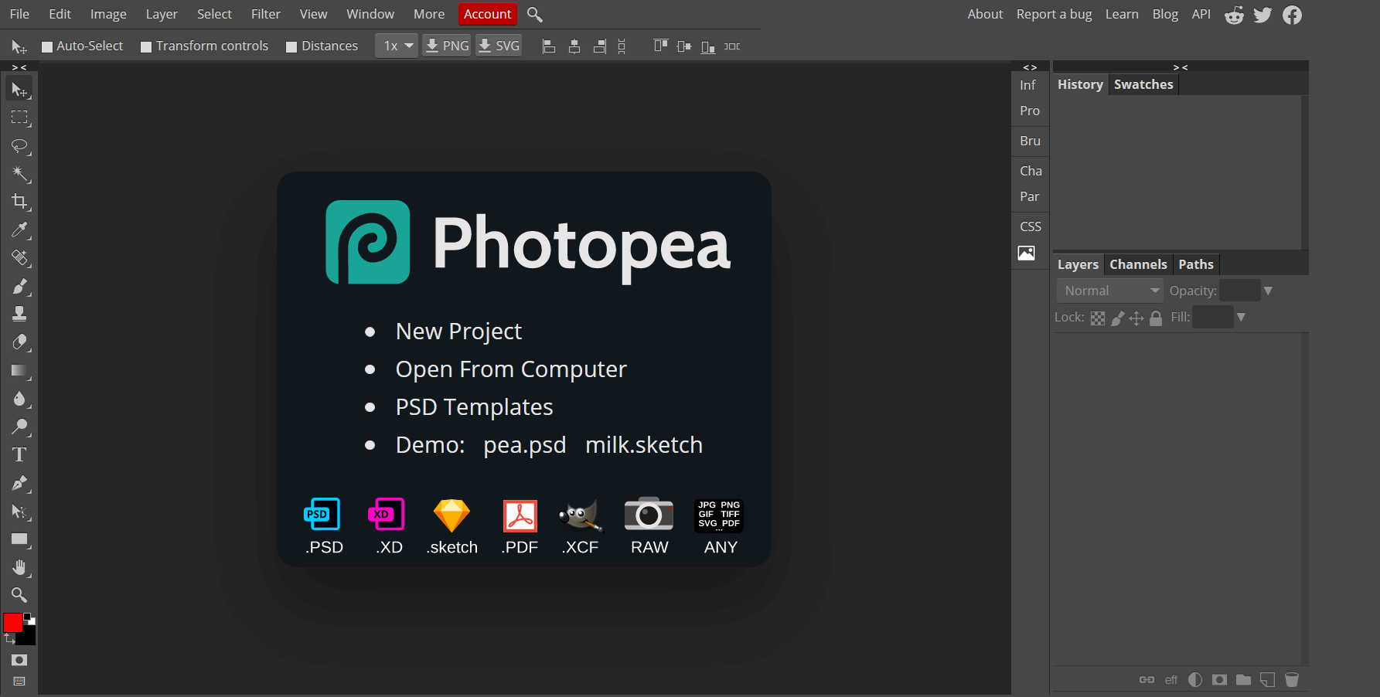Open the Filter menu

click(x=266, y=14)
